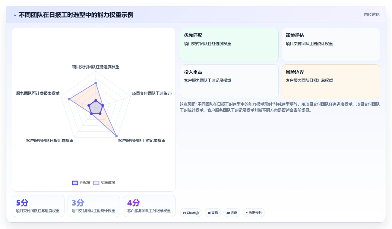Image resolution: width=392 pixels, height=229 pixels.
Task: Open the 数据卡片 tag chip
Action: point(254,213)
